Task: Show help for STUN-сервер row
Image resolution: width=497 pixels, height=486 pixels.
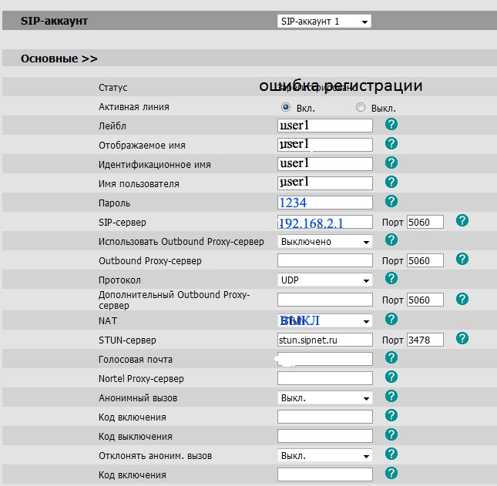Action: (462, 338)
